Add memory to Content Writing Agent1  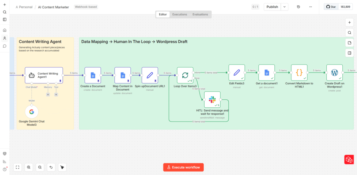48,94
